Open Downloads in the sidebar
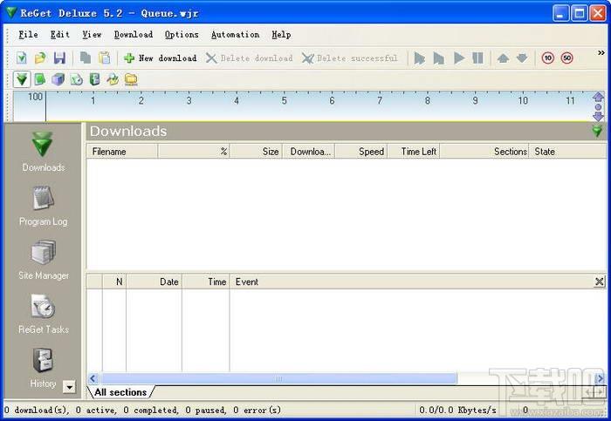Screen dimensions: 611x421 [x=44, y=153]
